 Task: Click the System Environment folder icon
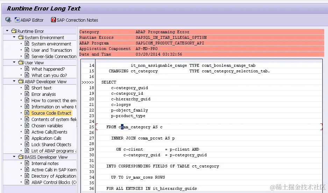[21, 37]
